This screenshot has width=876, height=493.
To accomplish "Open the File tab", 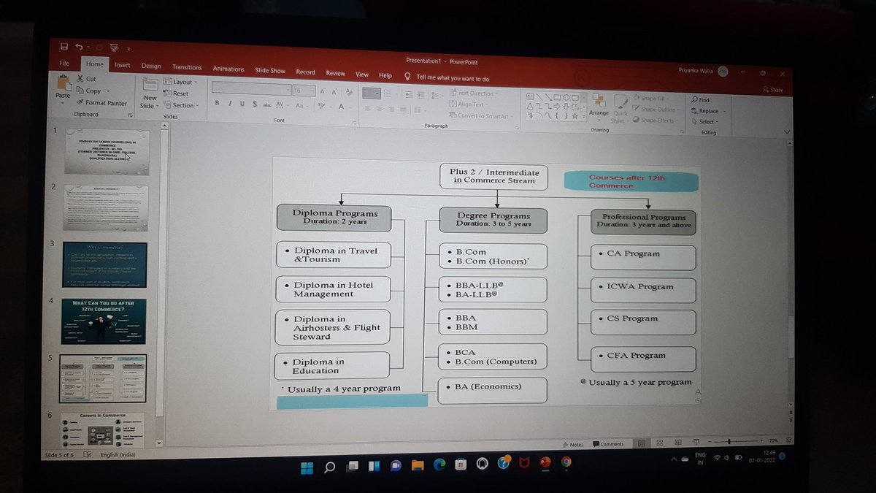I will 64,64.
